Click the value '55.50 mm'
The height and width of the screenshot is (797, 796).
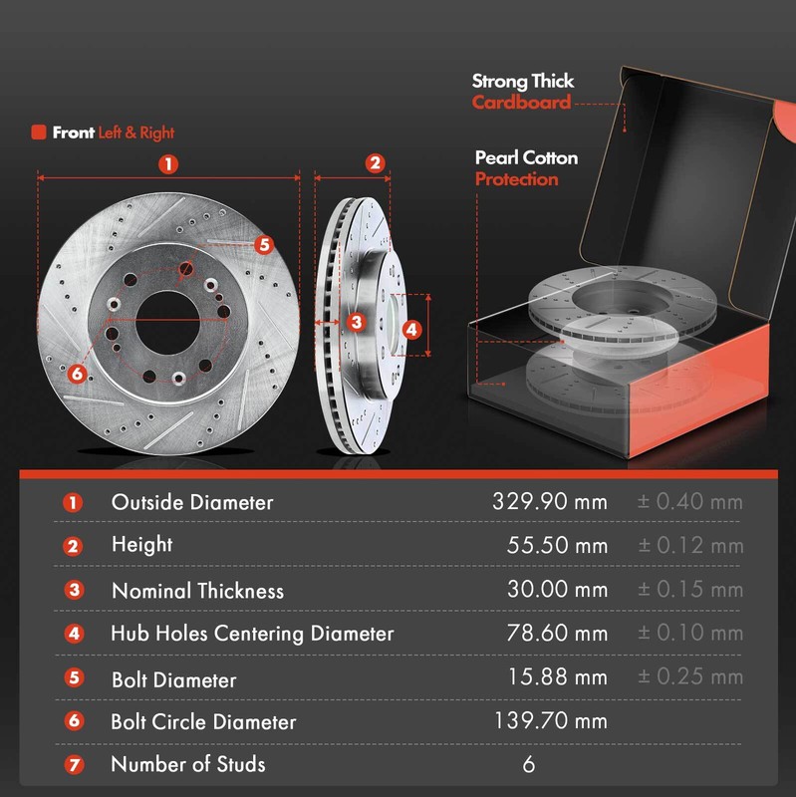click(x=557, y=545)
